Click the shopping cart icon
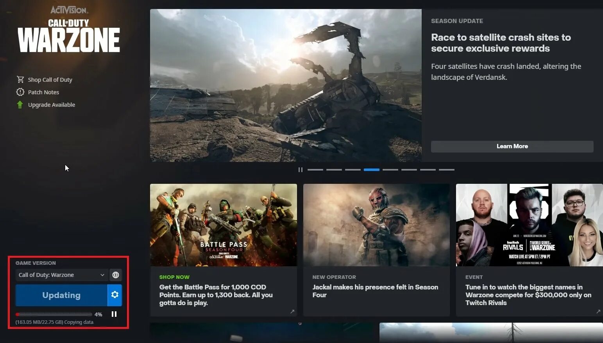The width and height of the screenshot is (603, 343). pos(20,79)
